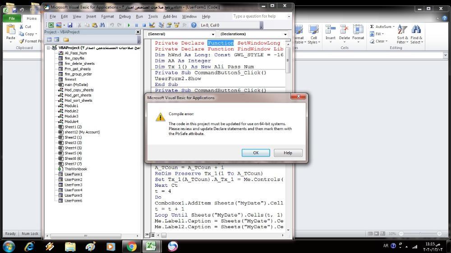This screenshot has width=451, height=253.
Task: Click the Reset stop icon
Action: (x=144, y=25)
